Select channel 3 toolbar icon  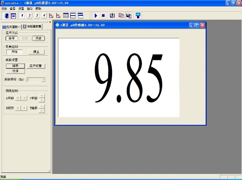coord(37,15)
